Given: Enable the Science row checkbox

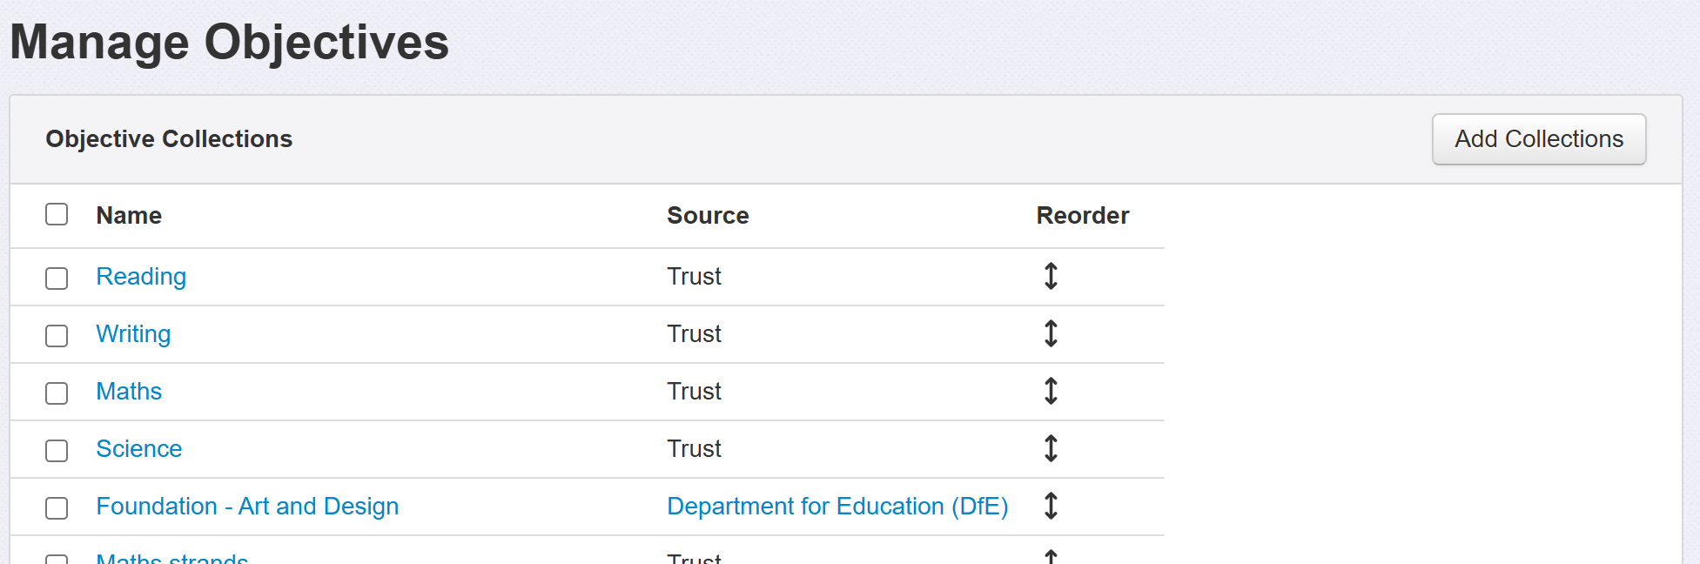Looking at the screenshot, I should [57, 451].
